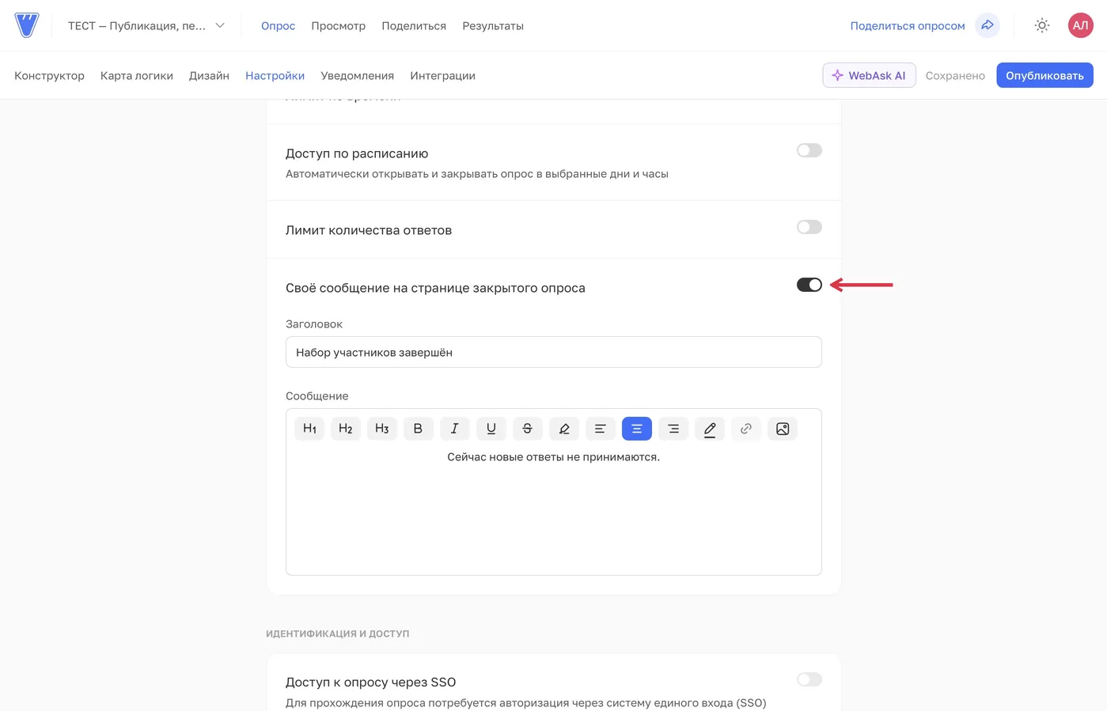
Task: Select the highlighter marker tool
Action: click(x=564, y=429)
